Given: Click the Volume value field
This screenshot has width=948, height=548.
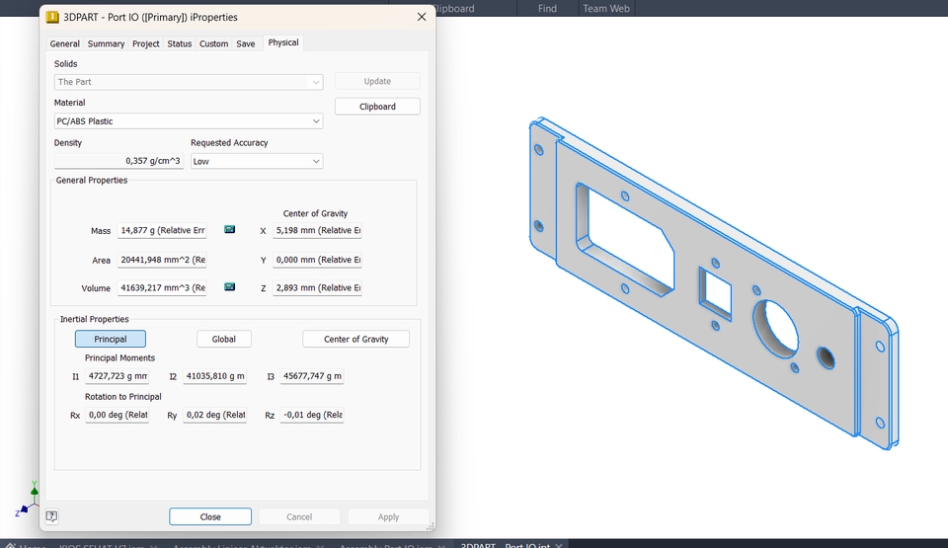Looking at the screenshot, I should coord(162,288).
